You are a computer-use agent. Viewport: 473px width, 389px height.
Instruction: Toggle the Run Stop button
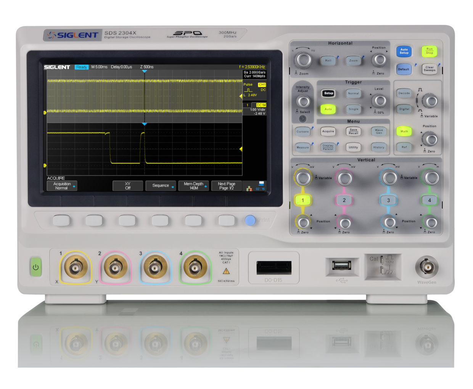(429, 51)
